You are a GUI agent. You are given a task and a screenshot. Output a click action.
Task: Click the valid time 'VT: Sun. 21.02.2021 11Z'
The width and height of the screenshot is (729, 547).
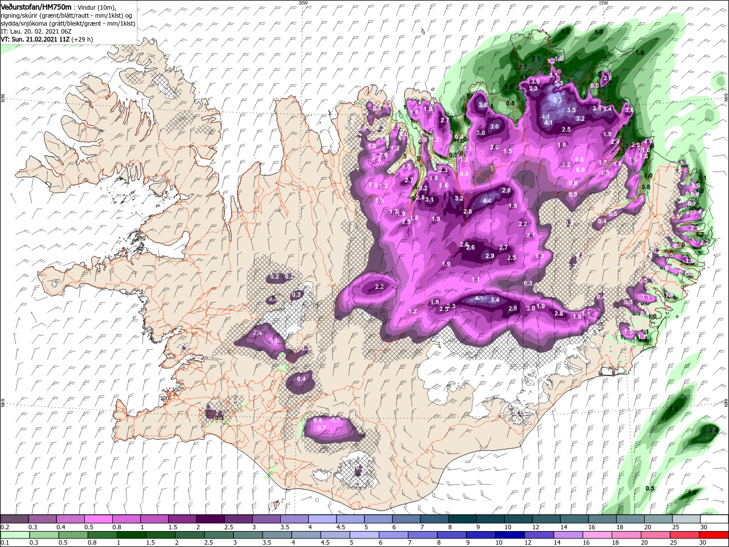35,39
